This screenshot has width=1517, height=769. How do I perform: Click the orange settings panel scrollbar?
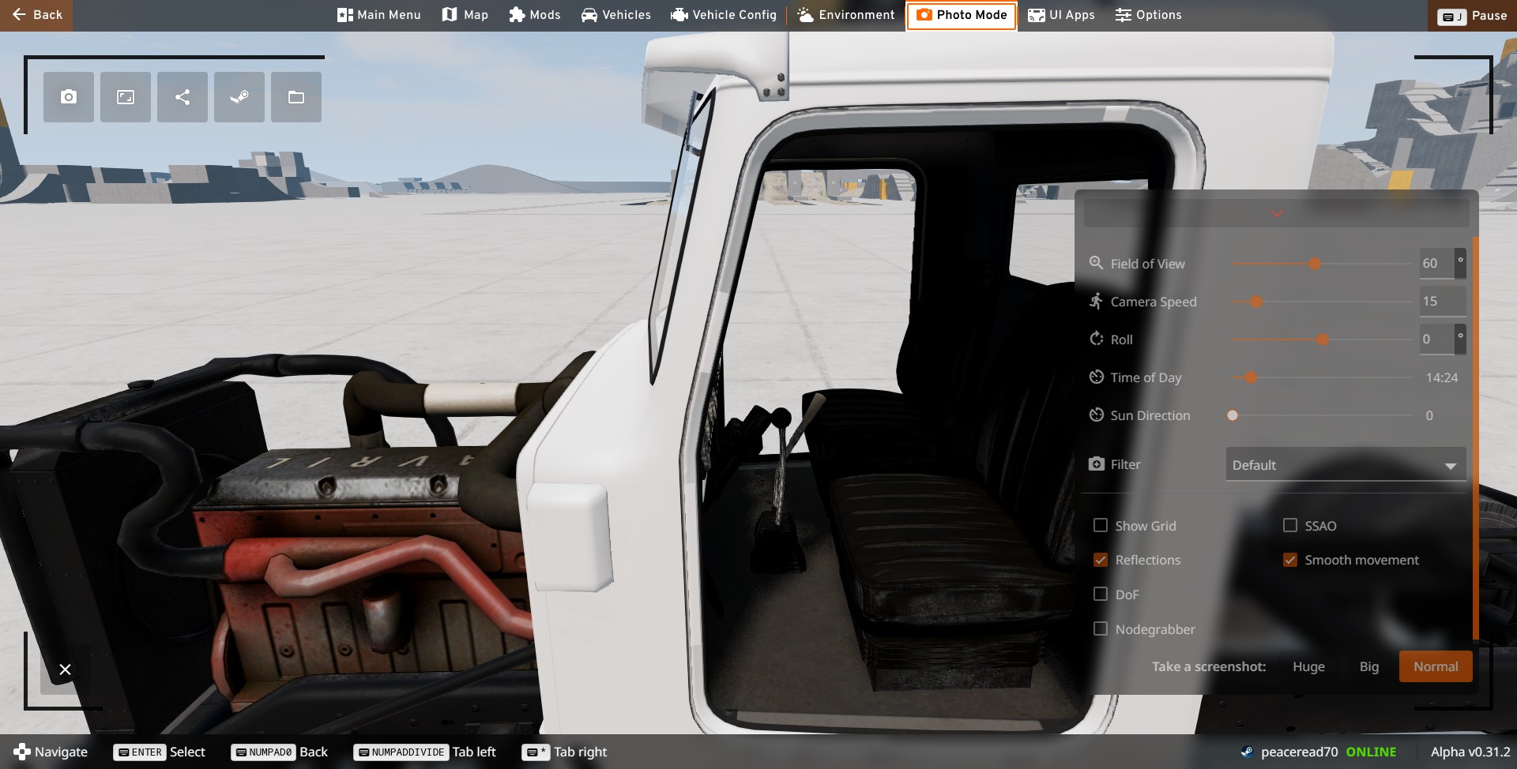pos(1475,438)
